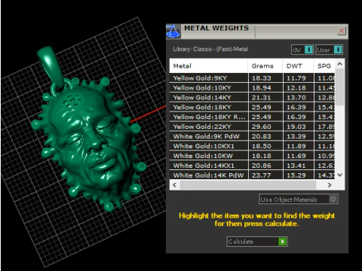Click the 19.03 DWT value

point(296,126)
